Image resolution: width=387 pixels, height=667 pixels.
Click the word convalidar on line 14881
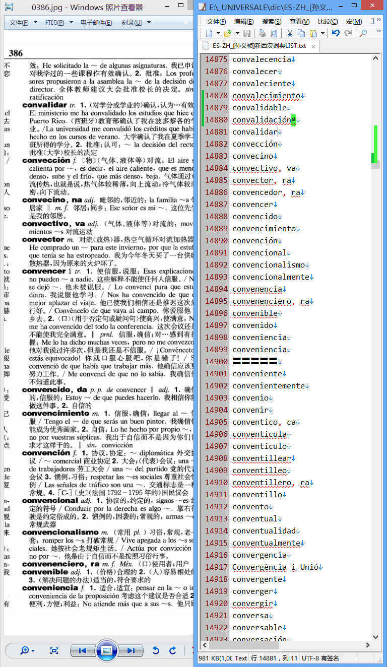[255, 131]
